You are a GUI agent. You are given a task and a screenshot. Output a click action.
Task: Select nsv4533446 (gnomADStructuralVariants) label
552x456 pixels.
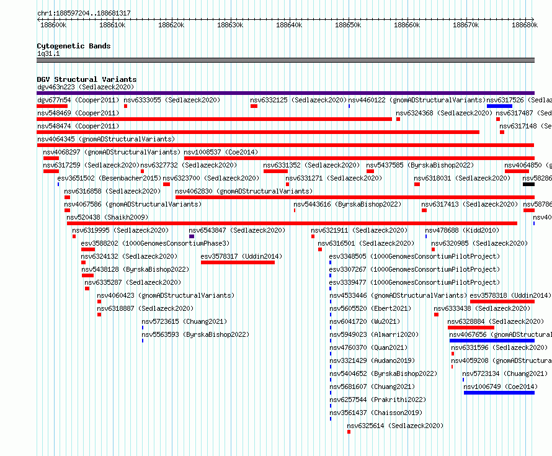click(398, 295)
